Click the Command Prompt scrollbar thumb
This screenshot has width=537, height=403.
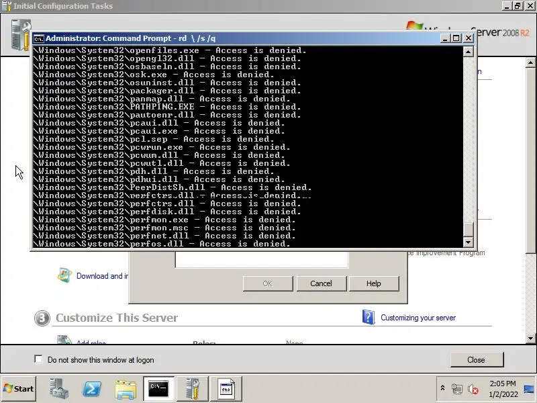coord(468,229)
